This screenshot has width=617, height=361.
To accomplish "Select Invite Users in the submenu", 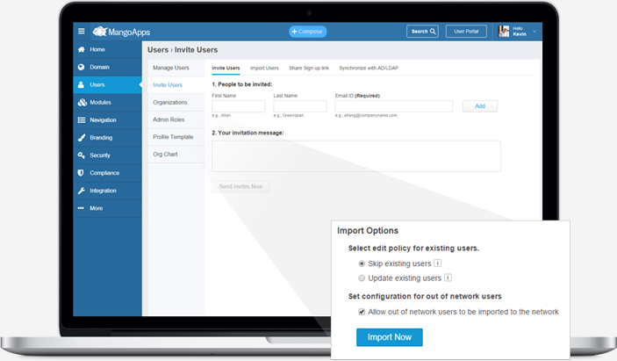I will point(176,85).
